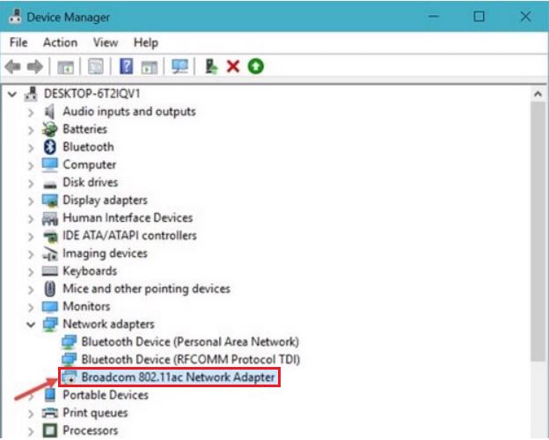The width and height of the screenshot is (549, 440).
Task: Click IDE ATA/ATAPI controllers icon
Action: pos(50,237)
